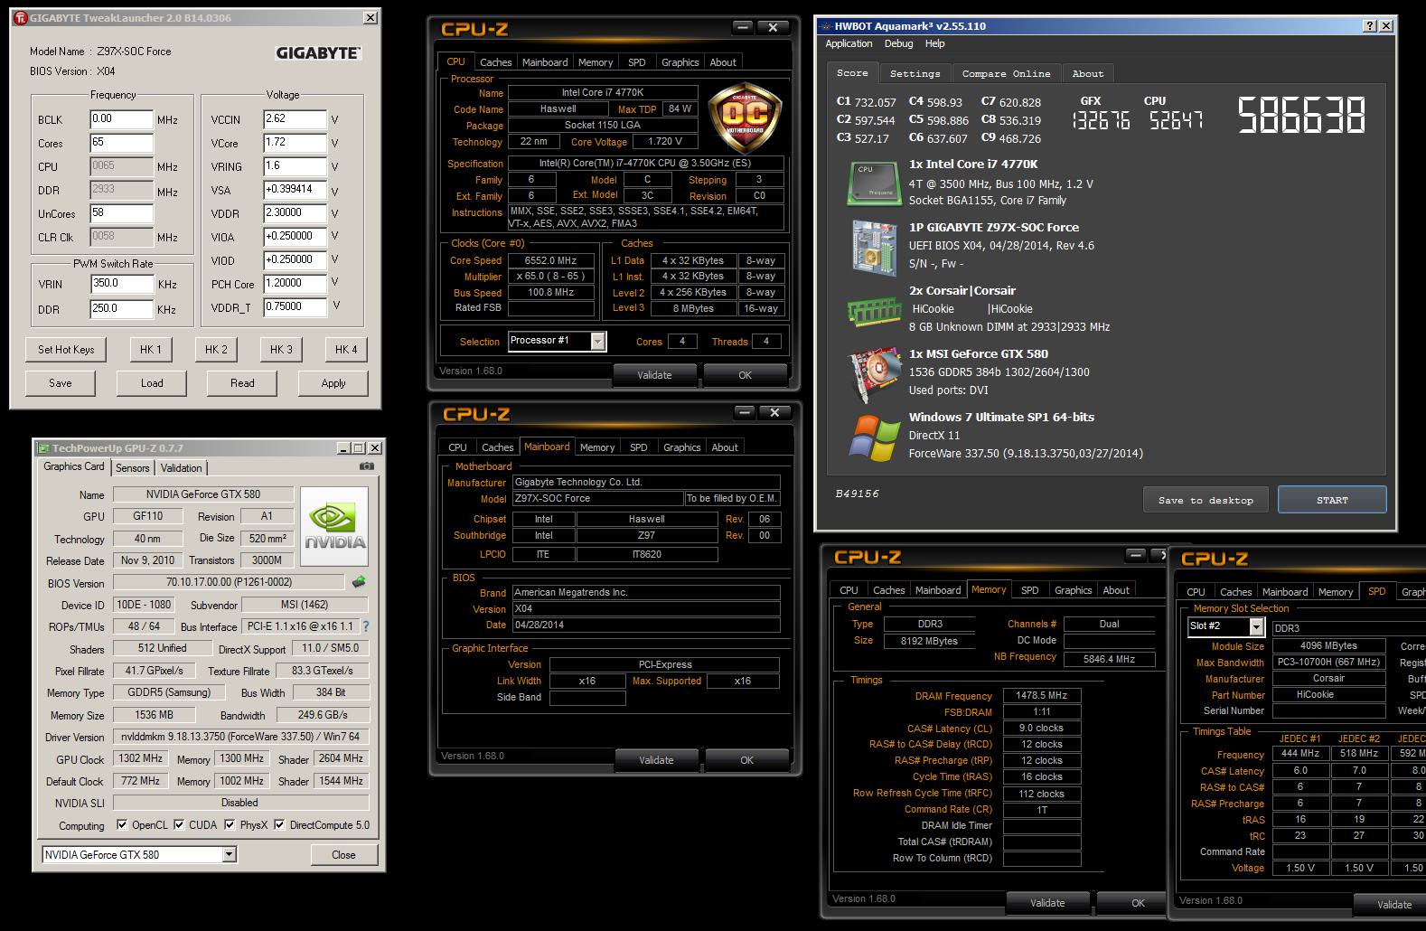Click the VCCIN voltage input field
Screen dimensions: 1426x931
tap(296, 119)
